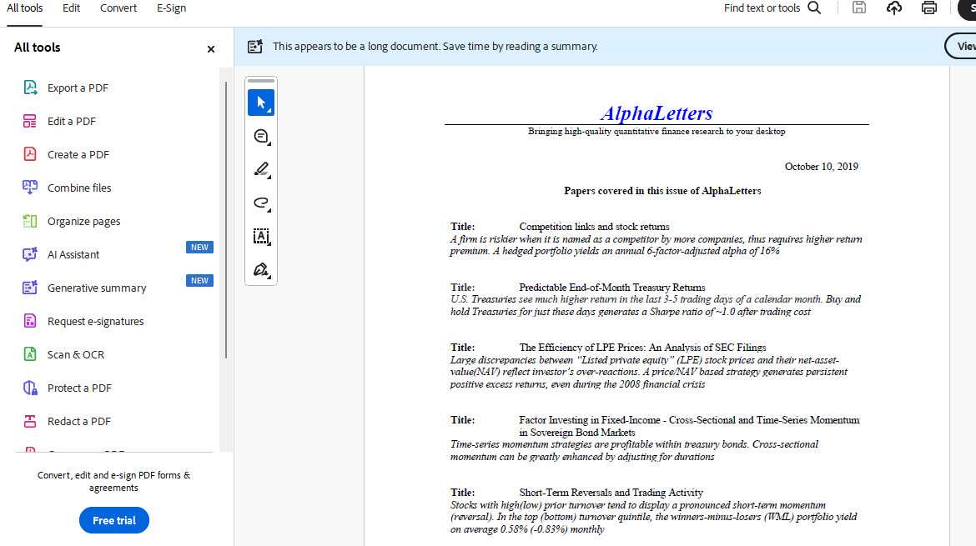
Task: Click the Create a PDF icon
Action: 30,154
